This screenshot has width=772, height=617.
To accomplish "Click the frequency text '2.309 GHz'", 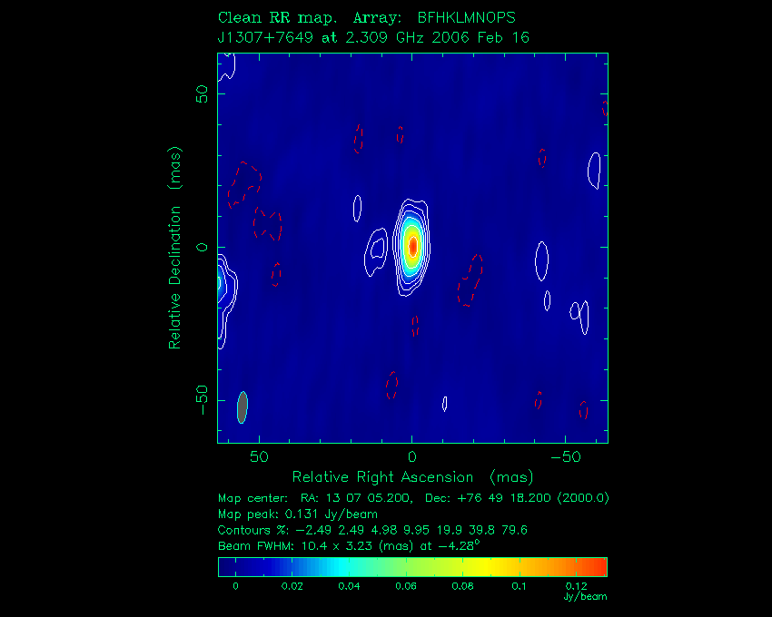I will pyautogui.click(x=384, y=38).
